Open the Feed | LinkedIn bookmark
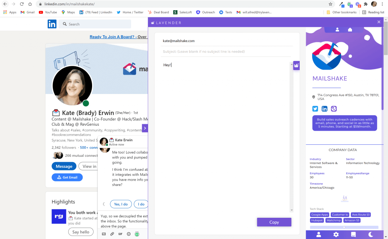Viewport: 388px width, 239px height. point(96,12)
